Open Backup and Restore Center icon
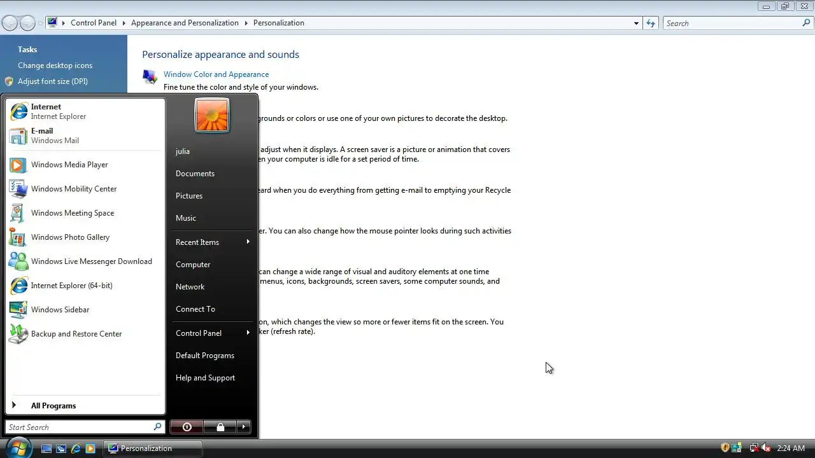This screenshot has width=815, height=458. (18, 334)
